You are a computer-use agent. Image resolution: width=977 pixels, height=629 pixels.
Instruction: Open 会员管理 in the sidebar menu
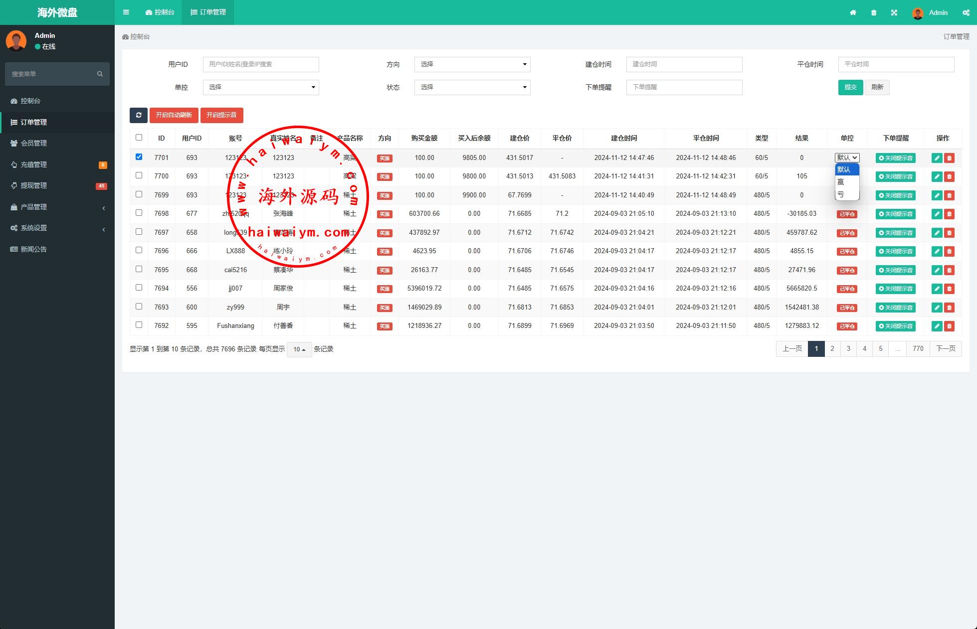click(x=33, y=143)
